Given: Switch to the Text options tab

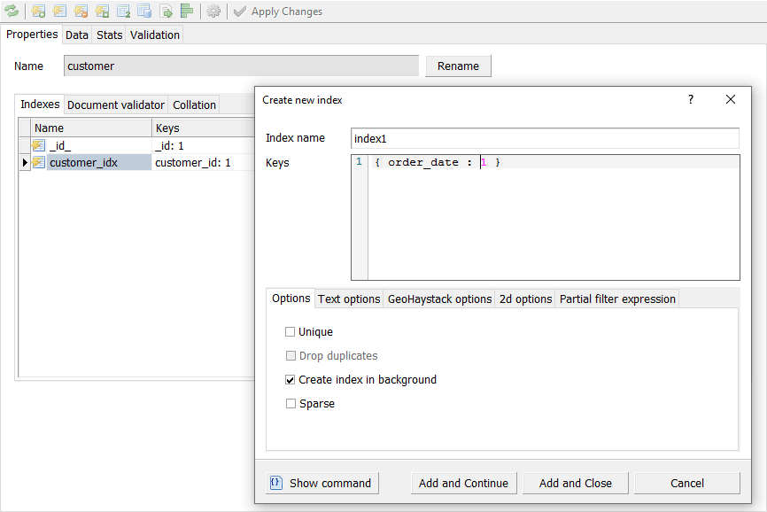Looking at the screenshot, I should pyautogui.click(x=349, y=299).
